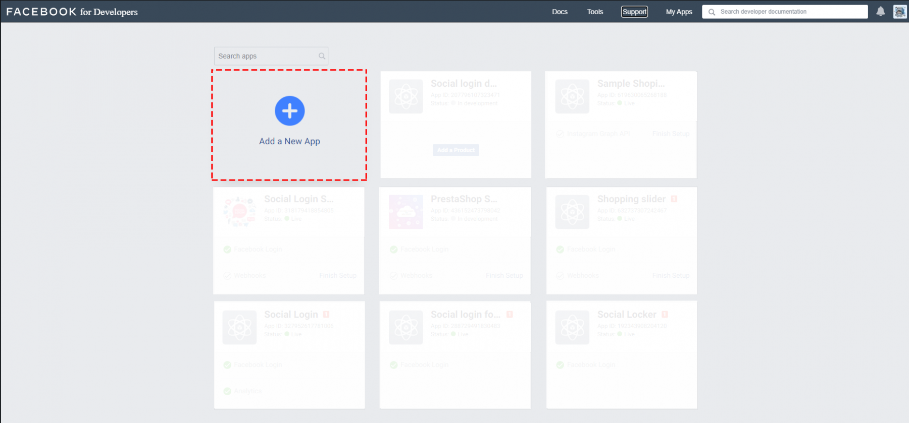The width and height of the screenshot is (909, 423).
Task: Open the user profile avatar
Action: (x=899, y=12)
